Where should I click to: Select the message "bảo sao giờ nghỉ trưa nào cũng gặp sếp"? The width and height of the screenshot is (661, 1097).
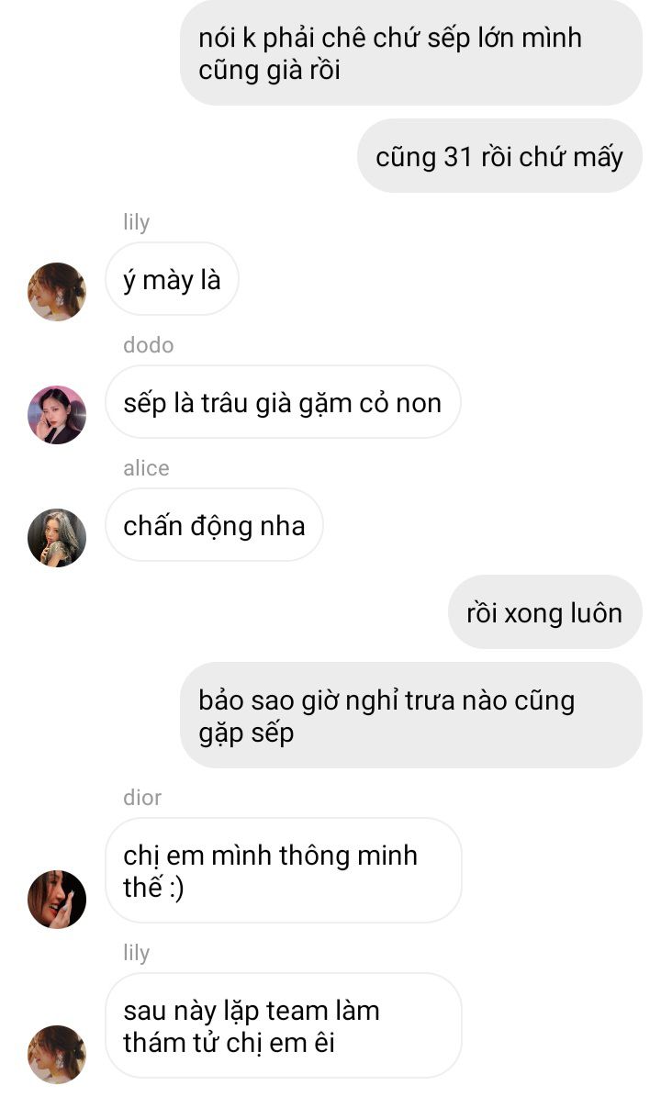pos(411,716)
